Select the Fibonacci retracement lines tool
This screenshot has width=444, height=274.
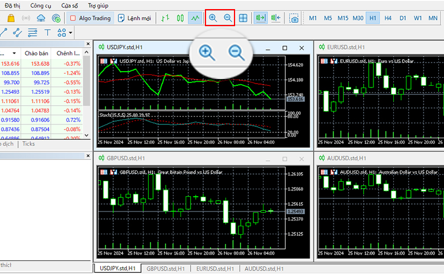pyautogui.click(x=32, y=33)
